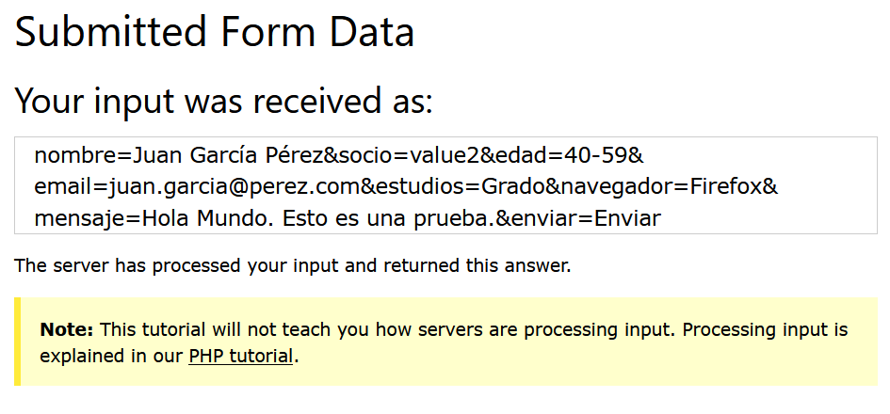
Task: Click the edad=40-59 parameter text
Action: click(x=561, y=155)
